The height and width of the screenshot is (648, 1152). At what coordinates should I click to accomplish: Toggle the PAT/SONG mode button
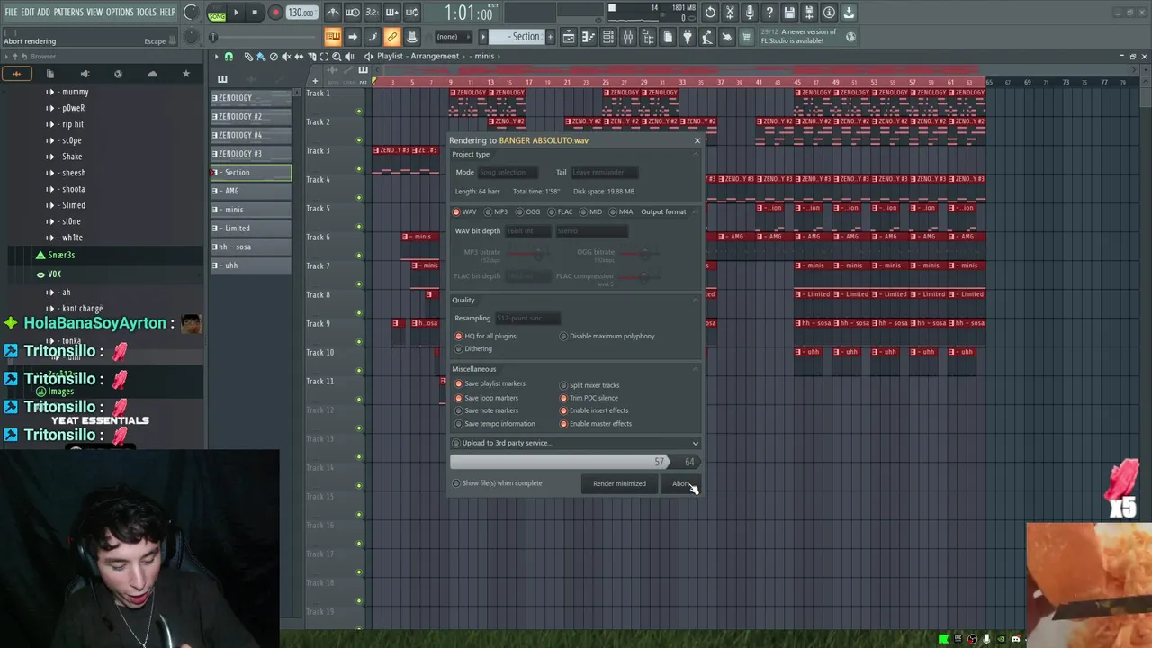click(x=217, y=13)
